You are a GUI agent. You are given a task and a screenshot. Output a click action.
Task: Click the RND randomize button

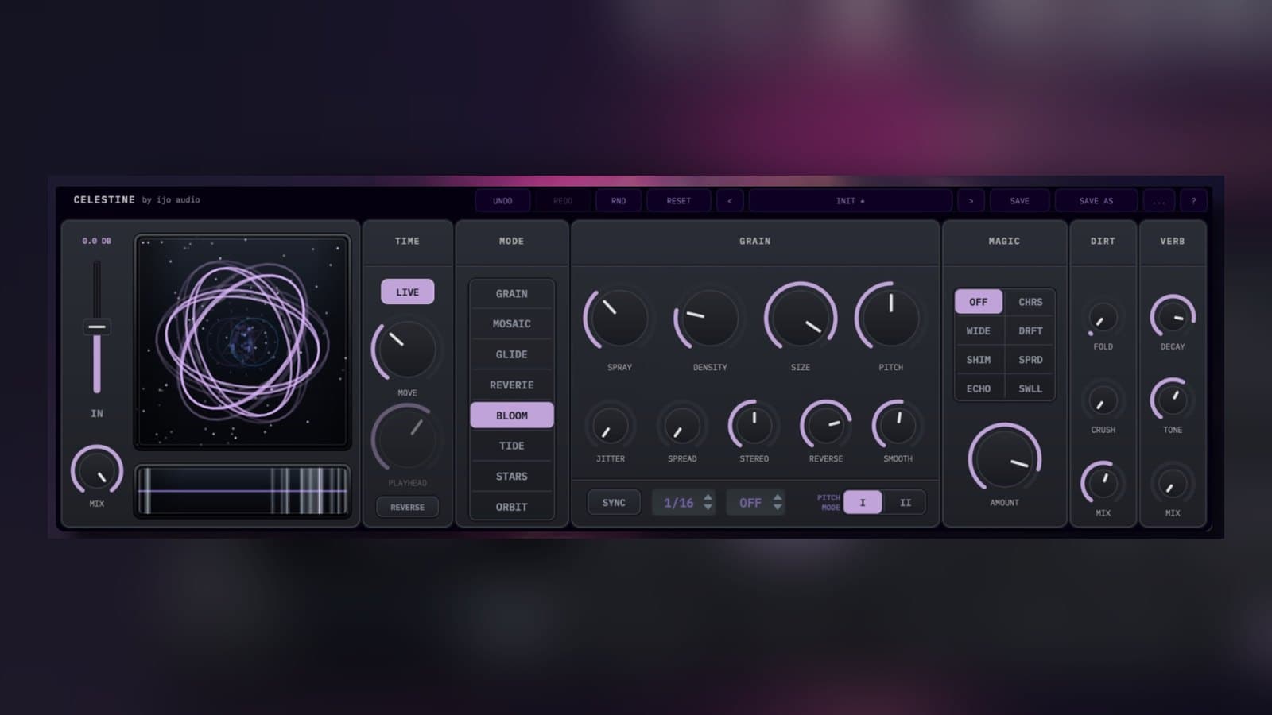[x=619, y=201]
